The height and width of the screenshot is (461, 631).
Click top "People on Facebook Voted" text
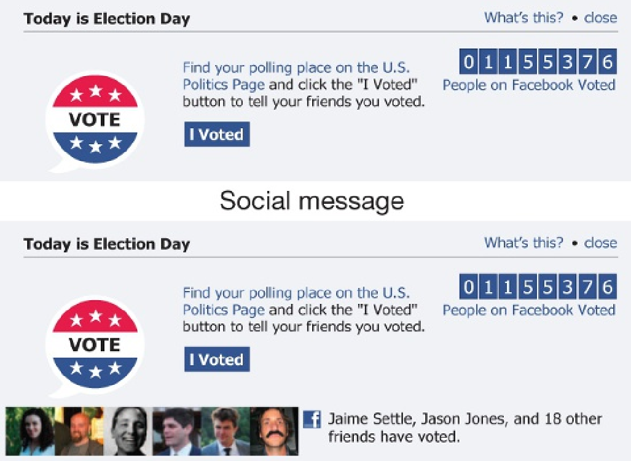pos(528,85)
